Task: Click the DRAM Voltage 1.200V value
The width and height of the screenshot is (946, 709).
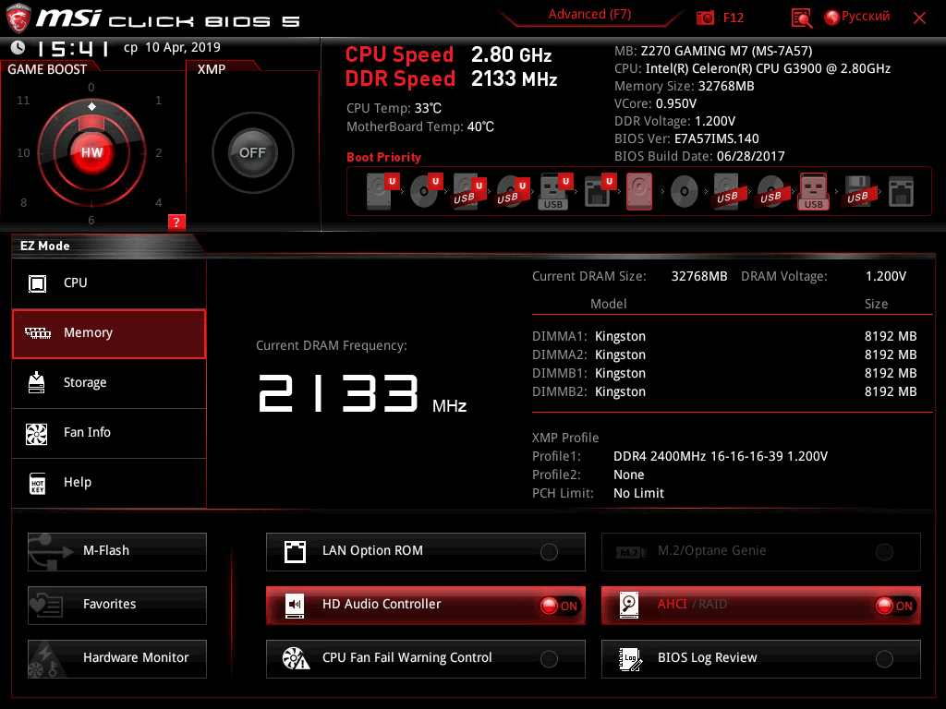Action: (886, 276)
